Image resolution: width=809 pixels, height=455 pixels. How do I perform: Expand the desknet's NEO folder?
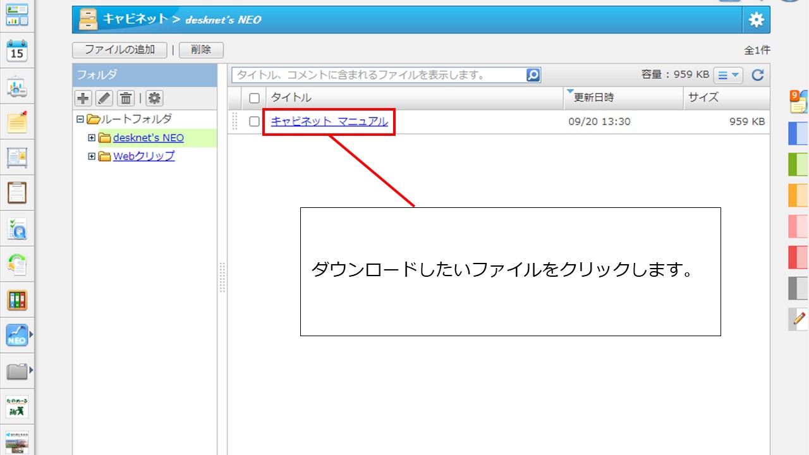pos(92,138)
